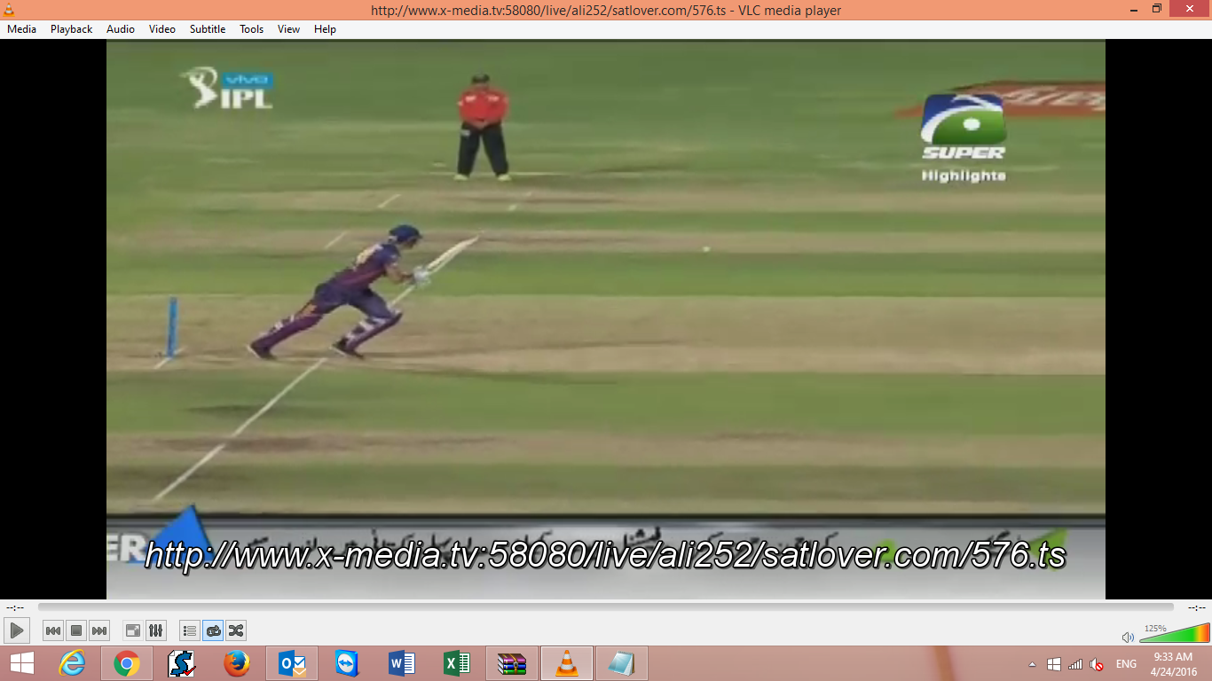The height and width of the screenshot is (681, 1212).
Task: Skip to the next media item
Action: pyautogui.click(x=99, y=630)
